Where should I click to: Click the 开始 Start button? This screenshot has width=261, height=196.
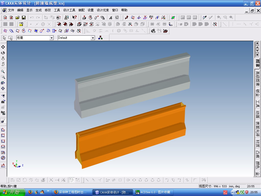click(12, 192)
